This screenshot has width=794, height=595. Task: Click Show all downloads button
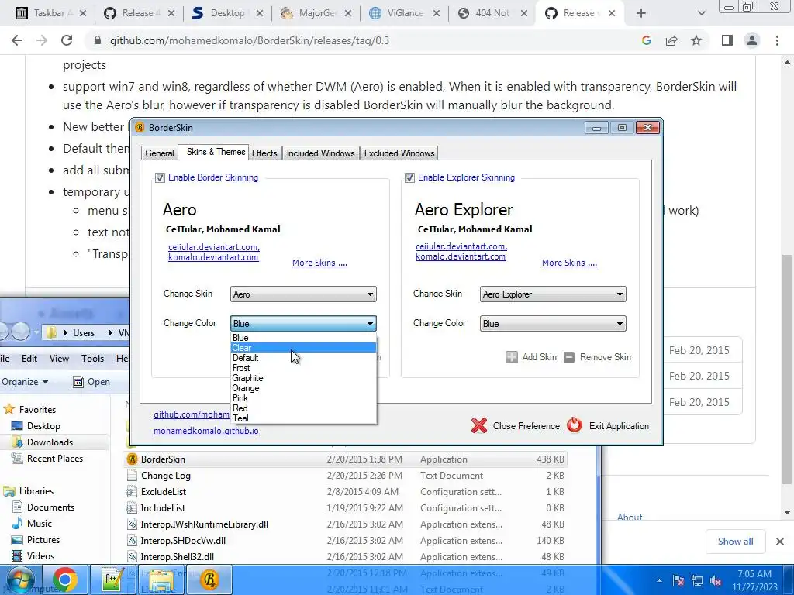coord(735,542)
